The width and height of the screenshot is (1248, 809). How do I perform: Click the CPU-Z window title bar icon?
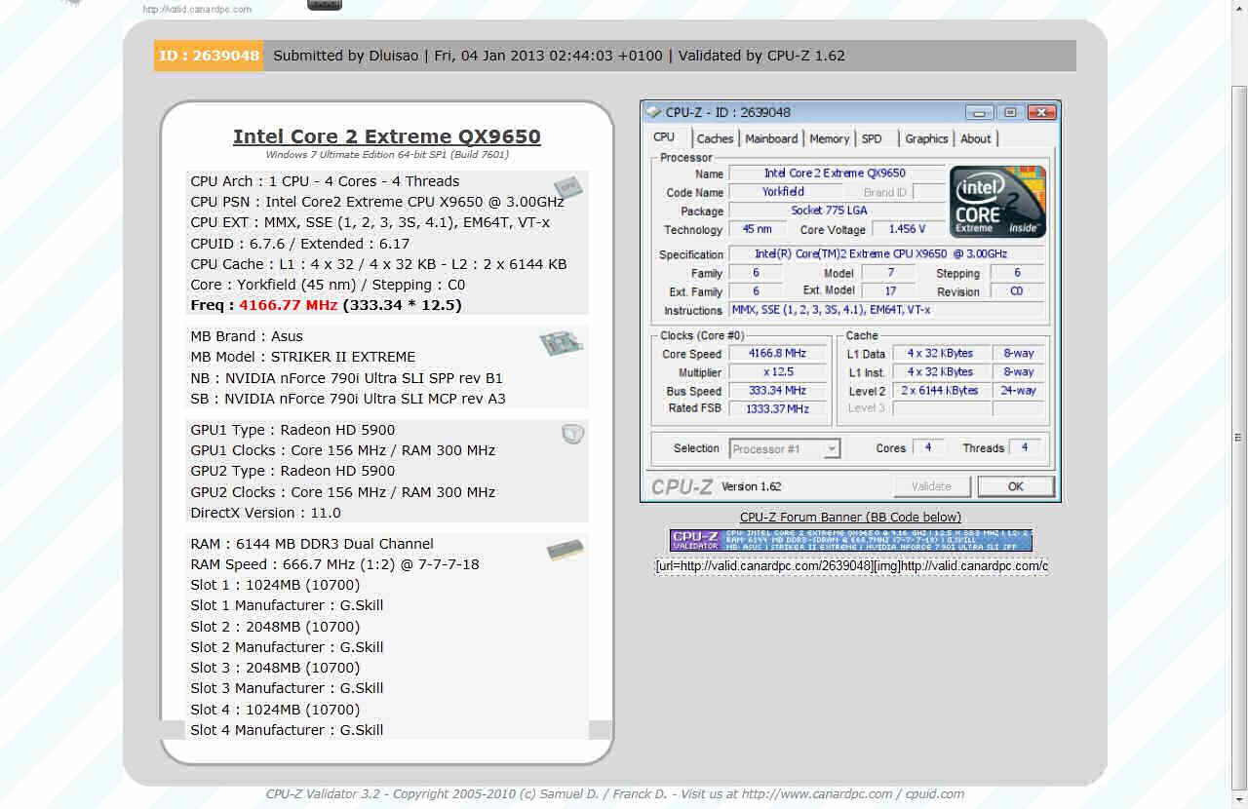pos(653,112)
